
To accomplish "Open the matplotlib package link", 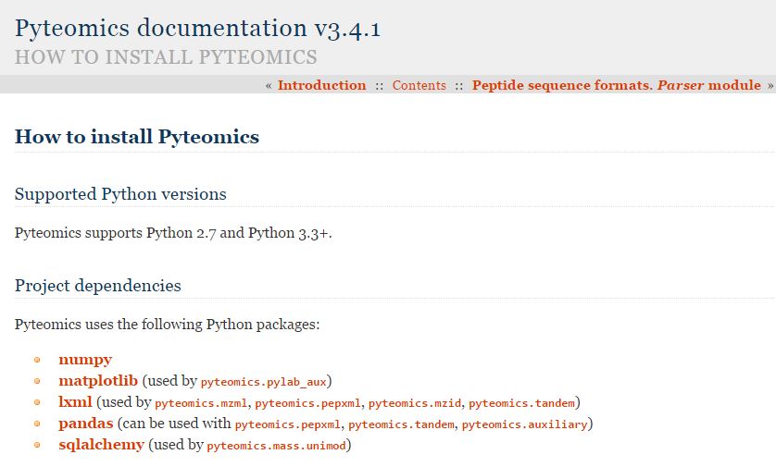I will click(x=98, y=380).
